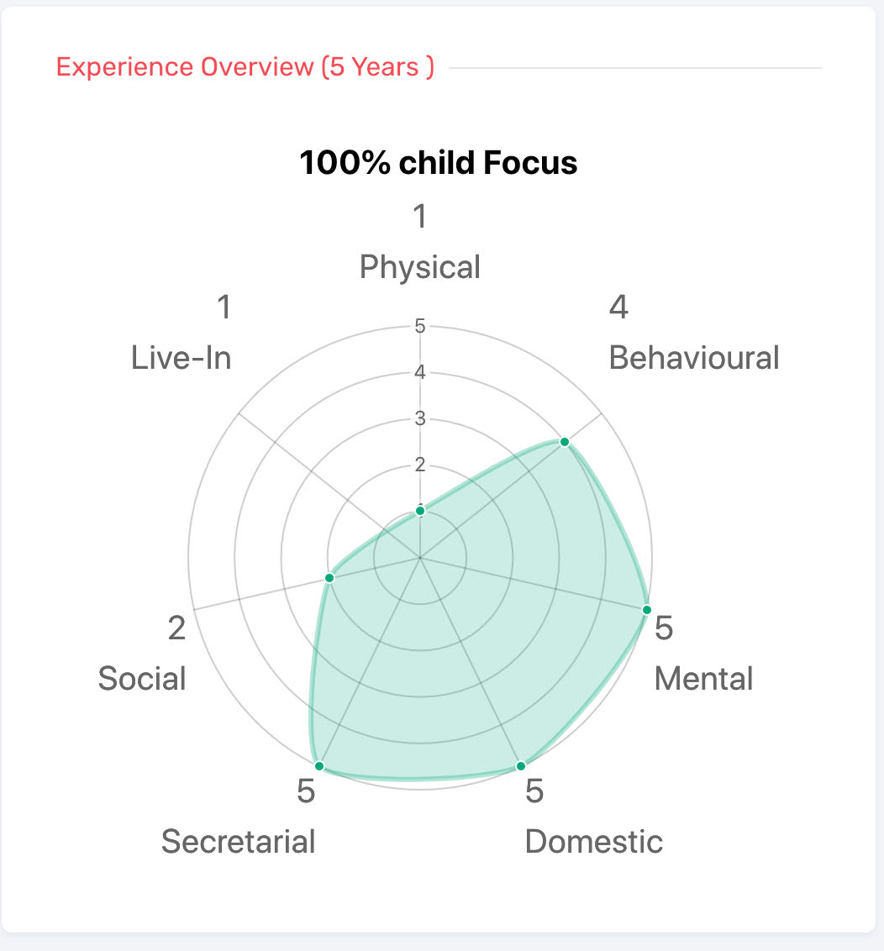Click the Domestic axis label
This screenshot has height=951, width=884.
pyautogui.click(x=594, y=841)
